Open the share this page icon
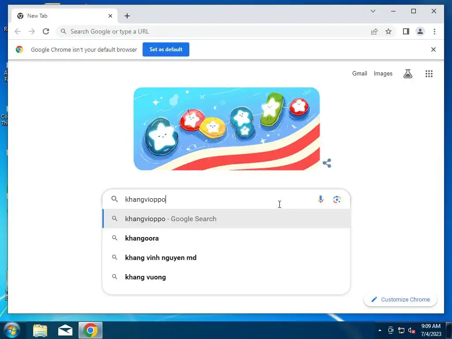The image size is (452, 339). pos(374,31)
